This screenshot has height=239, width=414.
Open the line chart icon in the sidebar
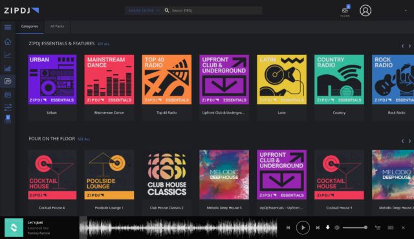[8, 55]
